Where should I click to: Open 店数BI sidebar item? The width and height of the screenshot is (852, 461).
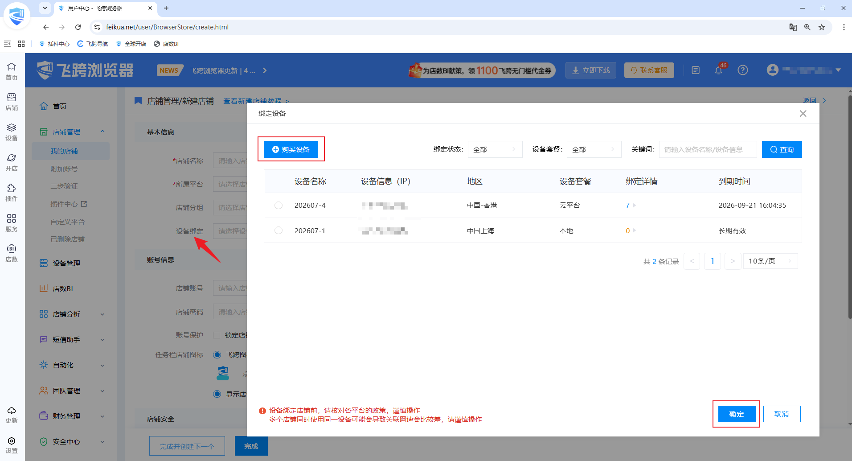pyautogui.click(x=63, y=289)
